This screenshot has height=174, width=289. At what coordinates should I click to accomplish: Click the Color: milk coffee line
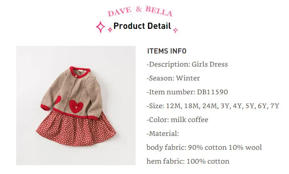point(177,120)
